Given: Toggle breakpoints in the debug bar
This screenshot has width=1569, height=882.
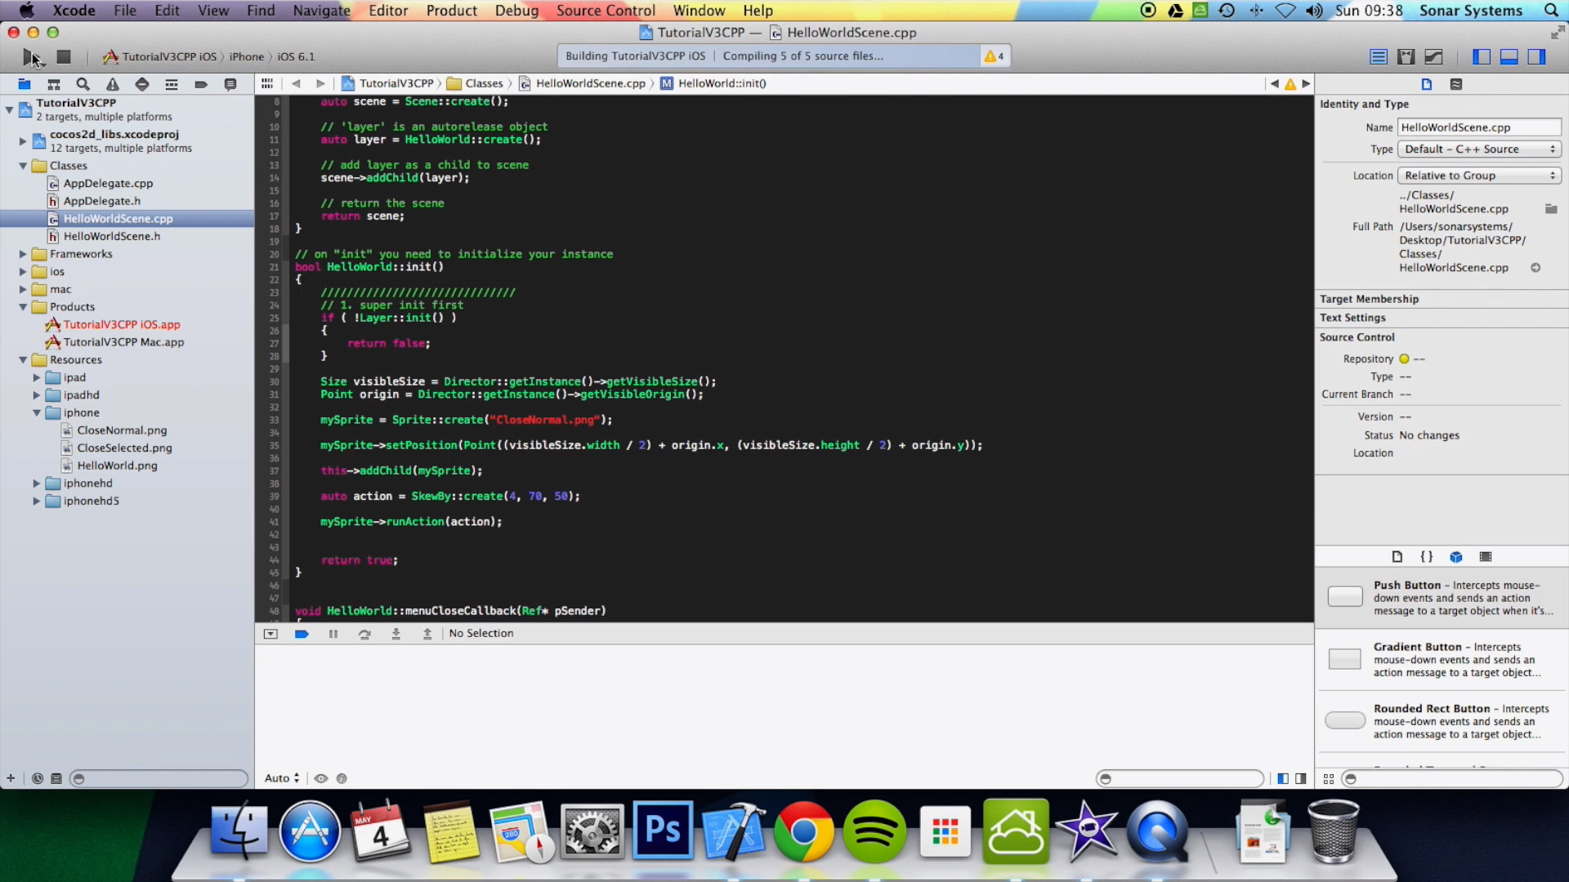Looking at the screenshot, I should [302, 633].
